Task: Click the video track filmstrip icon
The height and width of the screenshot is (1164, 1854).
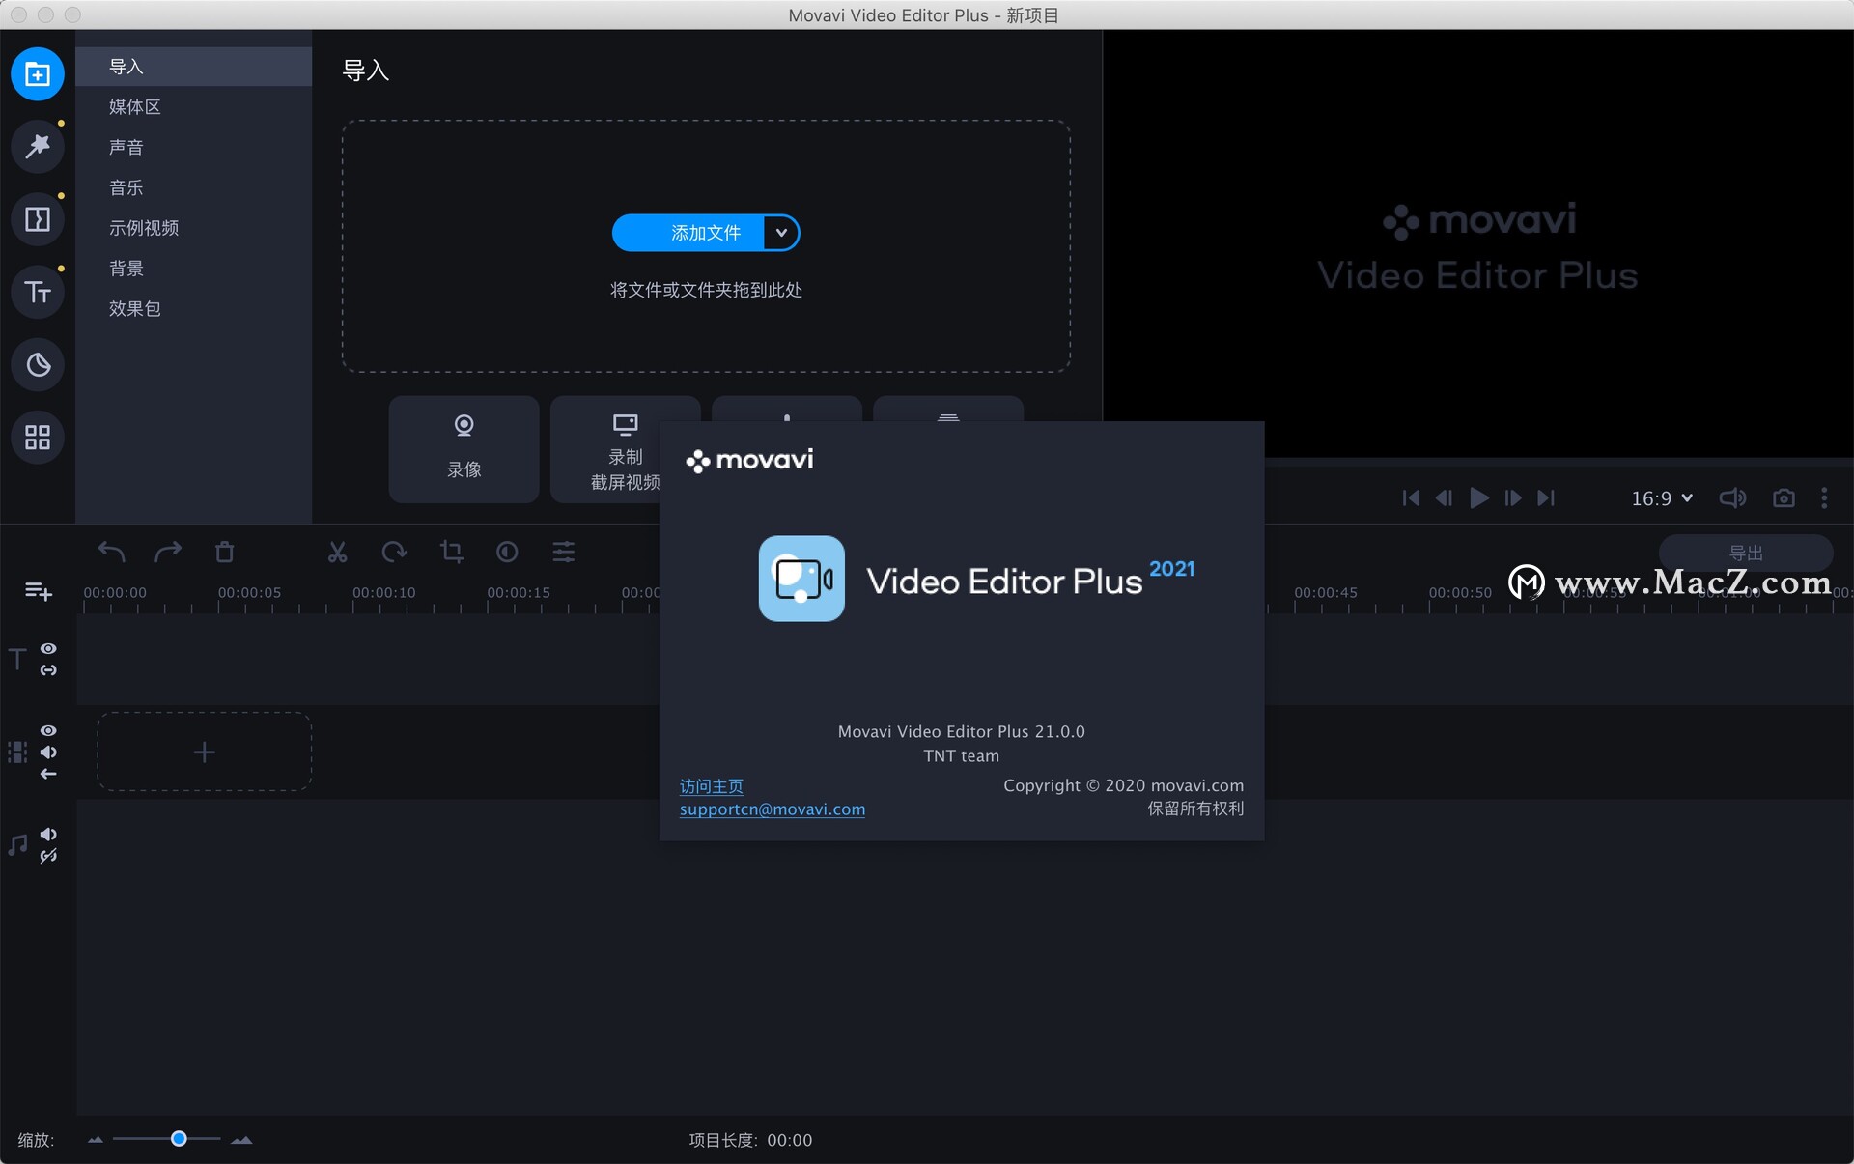Action: point(17,752)
